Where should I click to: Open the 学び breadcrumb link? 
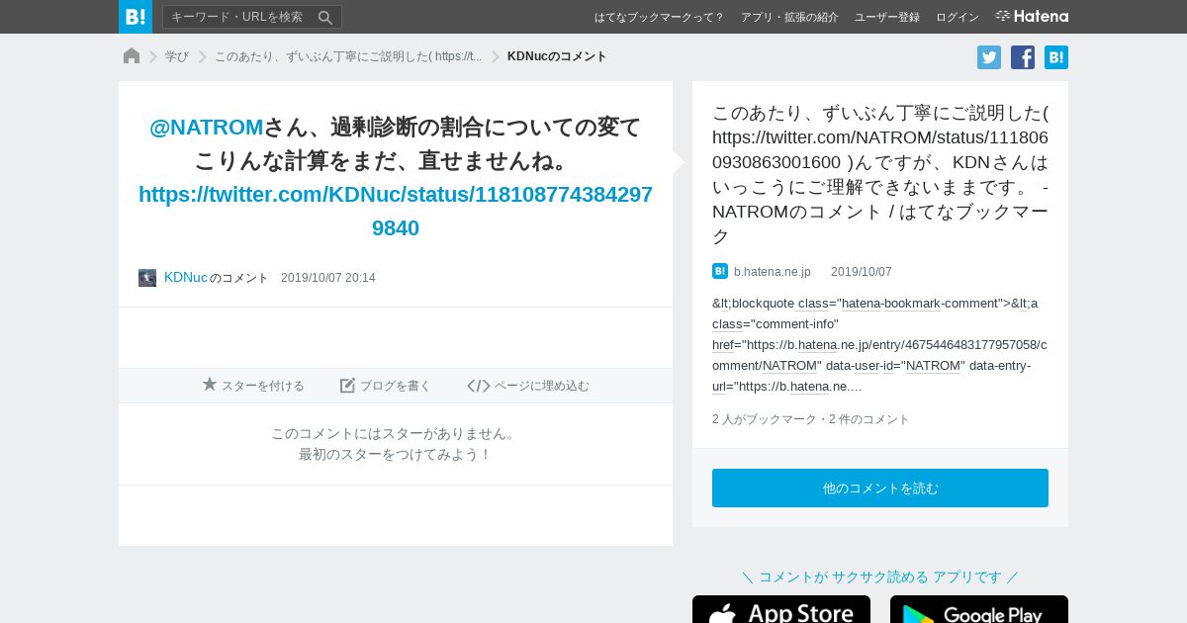pyautogui.click(x=177, y=56)
